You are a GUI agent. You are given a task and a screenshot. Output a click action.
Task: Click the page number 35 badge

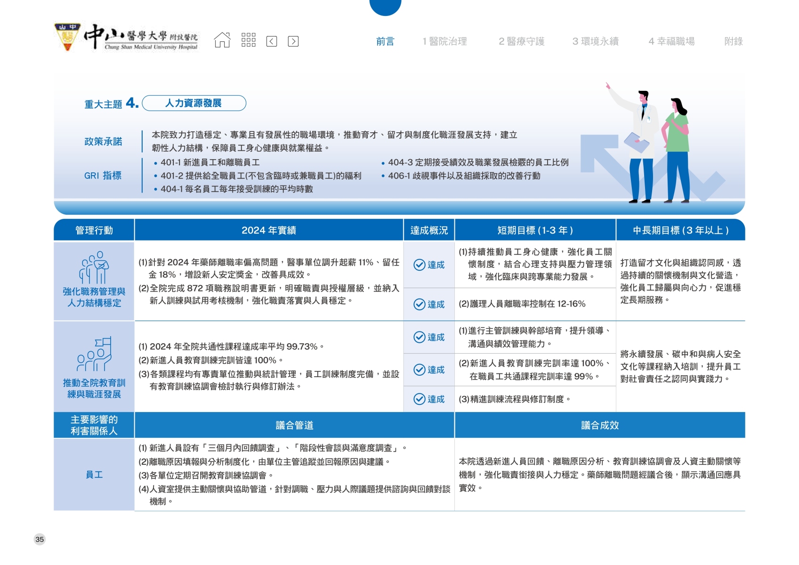[40, 540]
